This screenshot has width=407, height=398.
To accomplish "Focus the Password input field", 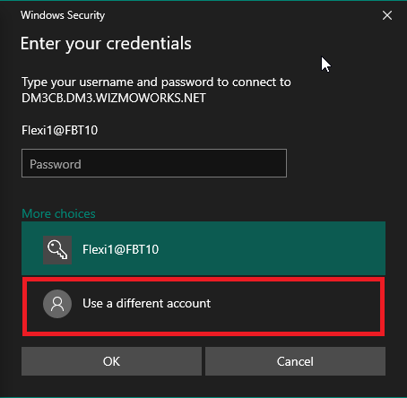I will pyautogui.click(x=154, y=163).
